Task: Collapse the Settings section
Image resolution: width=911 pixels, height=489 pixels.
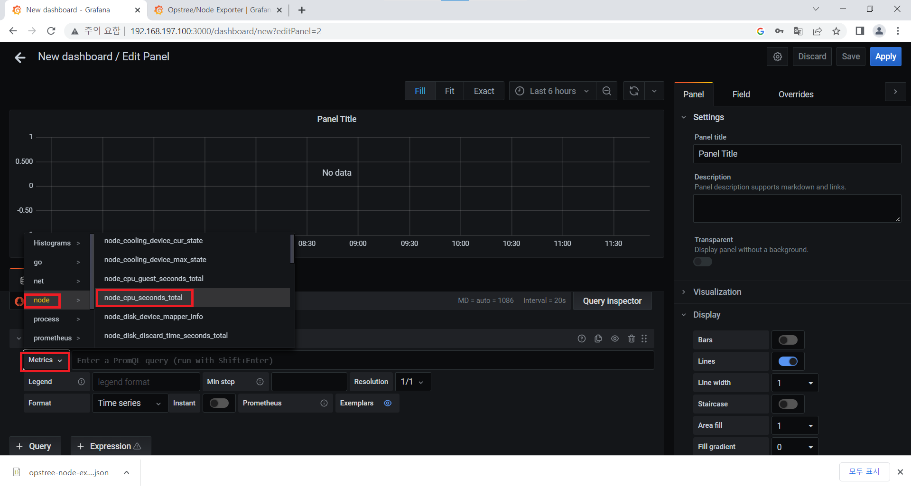Action: click(708, 117)
